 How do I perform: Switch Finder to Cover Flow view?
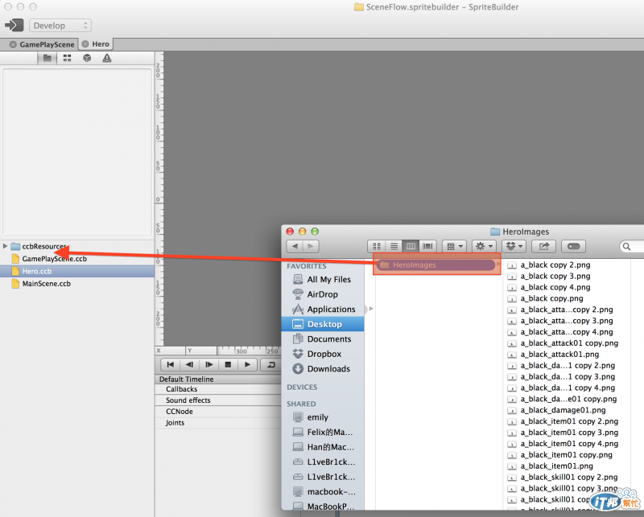tap(427, 246)
